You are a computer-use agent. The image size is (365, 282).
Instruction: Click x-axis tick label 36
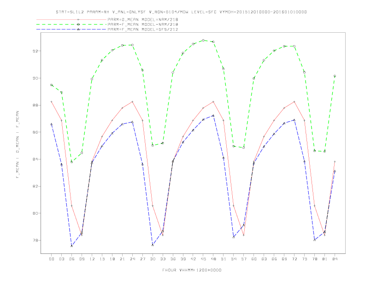point(173,259)
